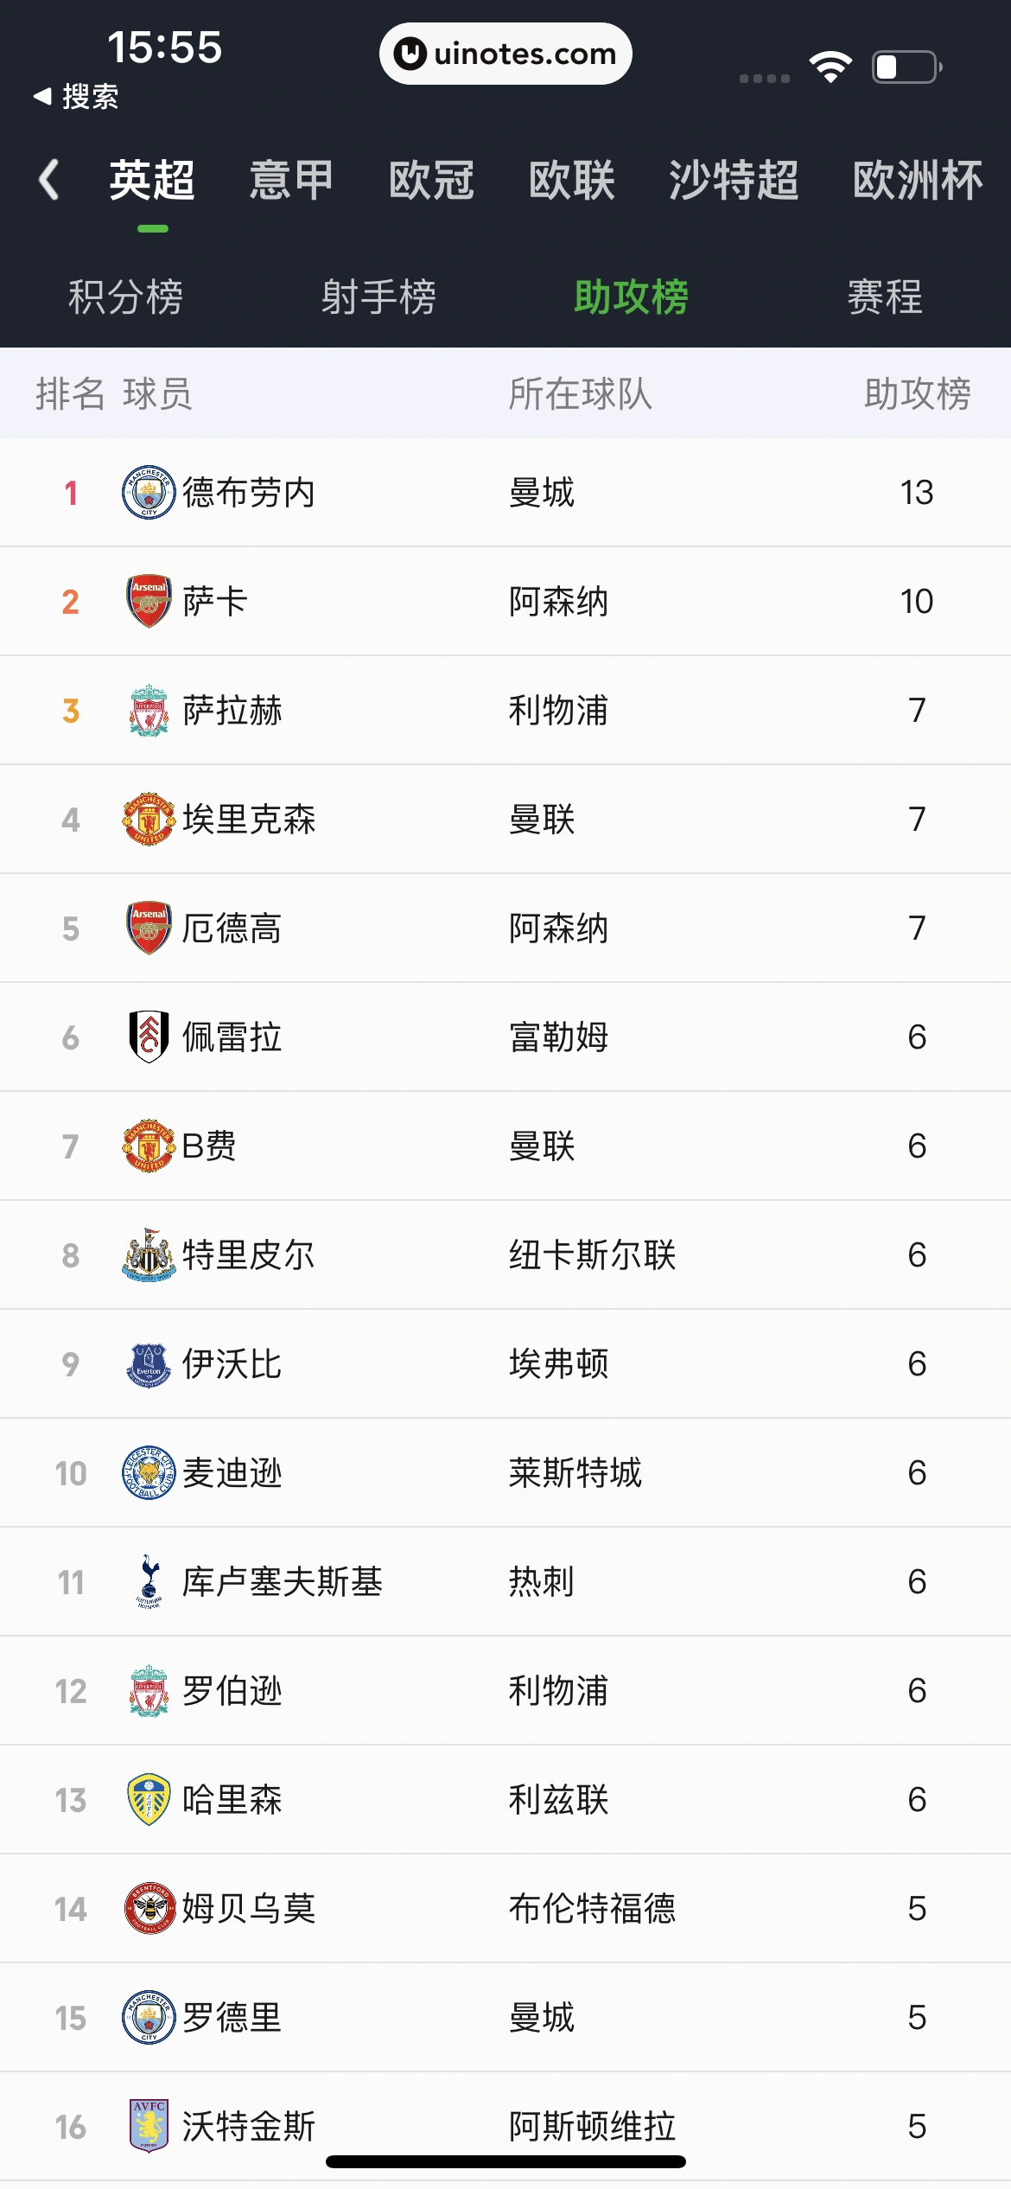Switch to the 意甲 league tab
The height and width of the screenshot is (2189, 1011).
click(291, 180)
